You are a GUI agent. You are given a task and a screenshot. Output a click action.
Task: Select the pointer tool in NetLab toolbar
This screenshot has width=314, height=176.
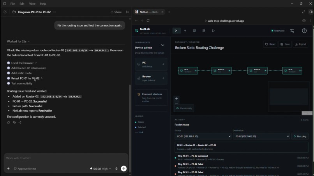pos(176,31)
